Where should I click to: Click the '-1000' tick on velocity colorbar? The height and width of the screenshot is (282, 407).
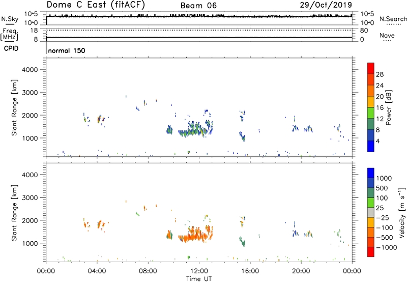point(387,247)
